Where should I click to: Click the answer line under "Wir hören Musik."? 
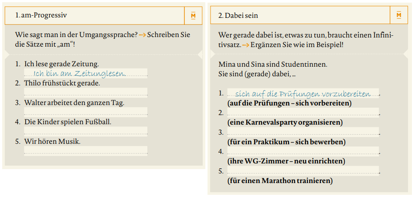85,151
